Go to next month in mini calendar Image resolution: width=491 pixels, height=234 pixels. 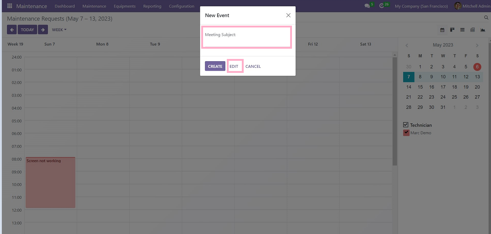click(477, 45)
